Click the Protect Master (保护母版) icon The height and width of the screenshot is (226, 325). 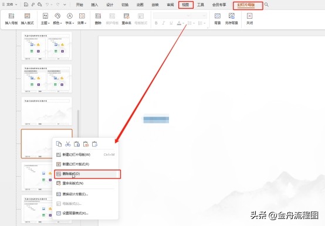pyautogui.click(x=112, y=19)
